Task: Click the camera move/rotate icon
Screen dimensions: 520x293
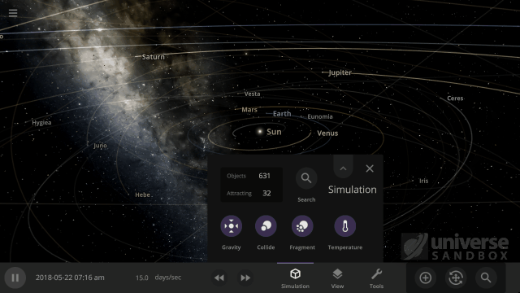Action: pos(456,278)
